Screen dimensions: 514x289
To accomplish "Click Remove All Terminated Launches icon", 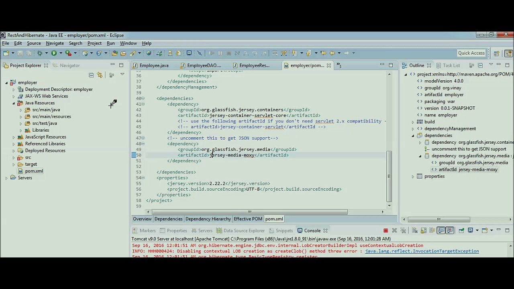I will click(403, 230).
